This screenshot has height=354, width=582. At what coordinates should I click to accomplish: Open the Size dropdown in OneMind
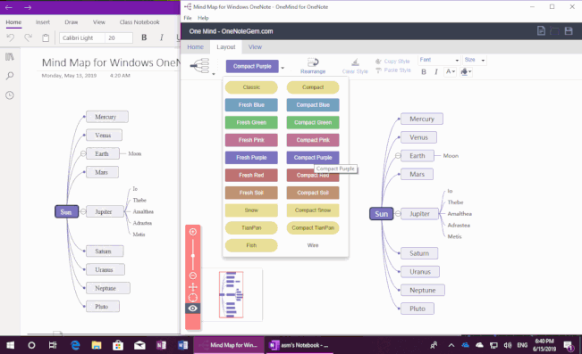475,60
